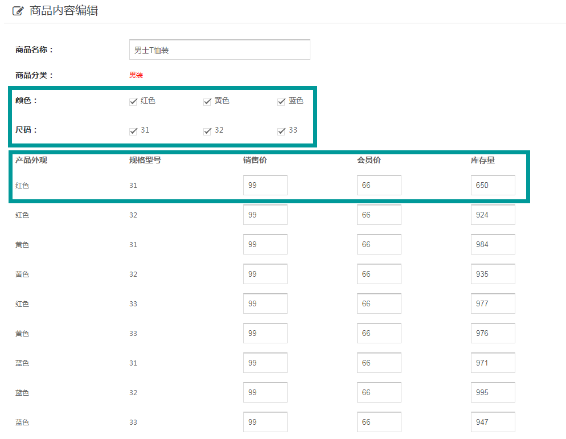Click the 销售价 column header
This screenshot has width=566, height=439.
[255, 160]
